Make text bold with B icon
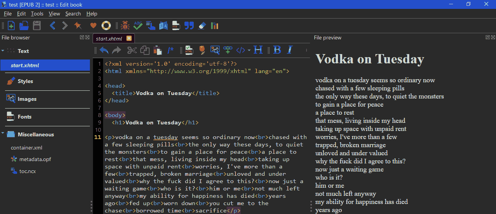496x214 pixels. 277,50
